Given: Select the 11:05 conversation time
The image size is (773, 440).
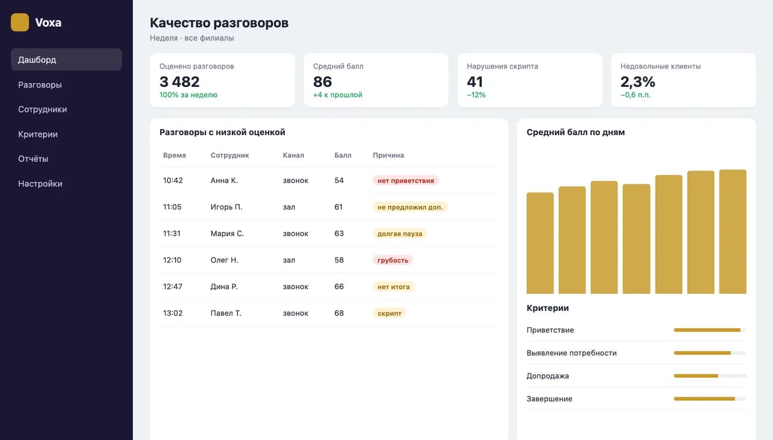Looking at the screenshot, I should coord(172,207).
